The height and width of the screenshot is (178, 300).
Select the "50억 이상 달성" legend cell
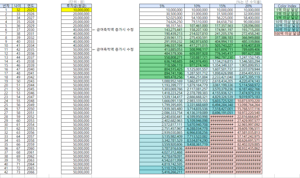tap(287, 30)
